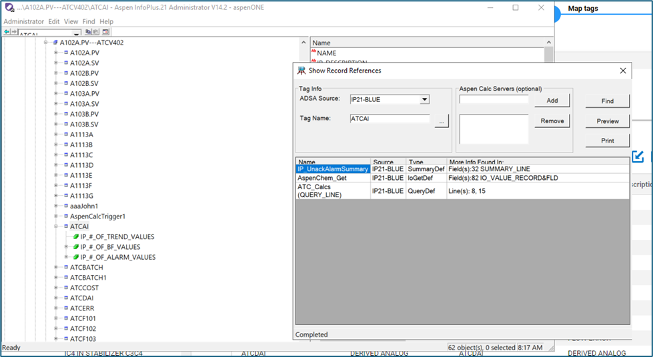Click the Print button
653x357 pixels.
tap(607, 141)
